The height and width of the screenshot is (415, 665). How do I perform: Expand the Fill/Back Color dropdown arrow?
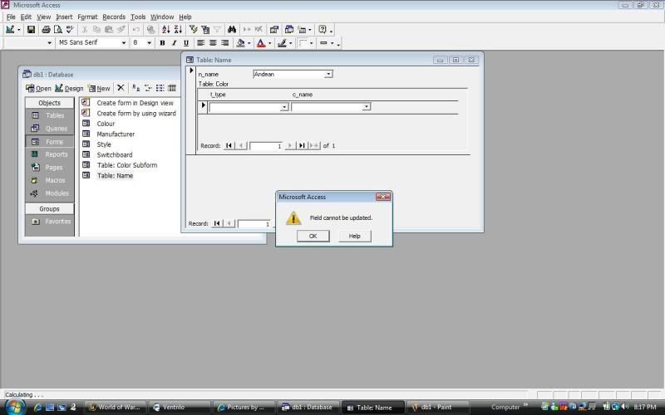[249, 43]
